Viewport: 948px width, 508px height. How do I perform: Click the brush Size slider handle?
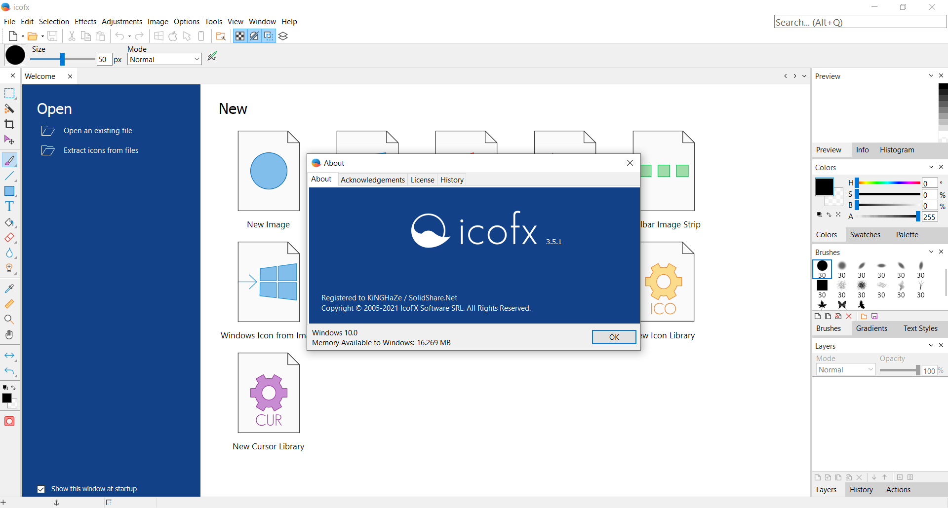[62, 59]
